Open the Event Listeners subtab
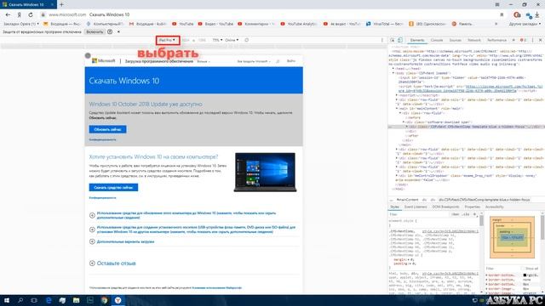Viewport: 545px width, 306px height. coord(416,207)
